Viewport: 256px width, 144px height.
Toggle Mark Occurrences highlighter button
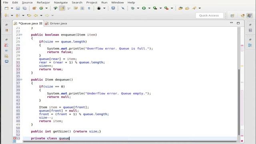tap(62, 8)
